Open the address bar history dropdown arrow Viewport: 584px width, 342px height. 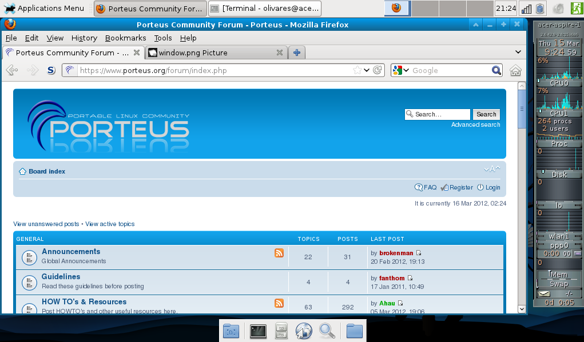366,70
